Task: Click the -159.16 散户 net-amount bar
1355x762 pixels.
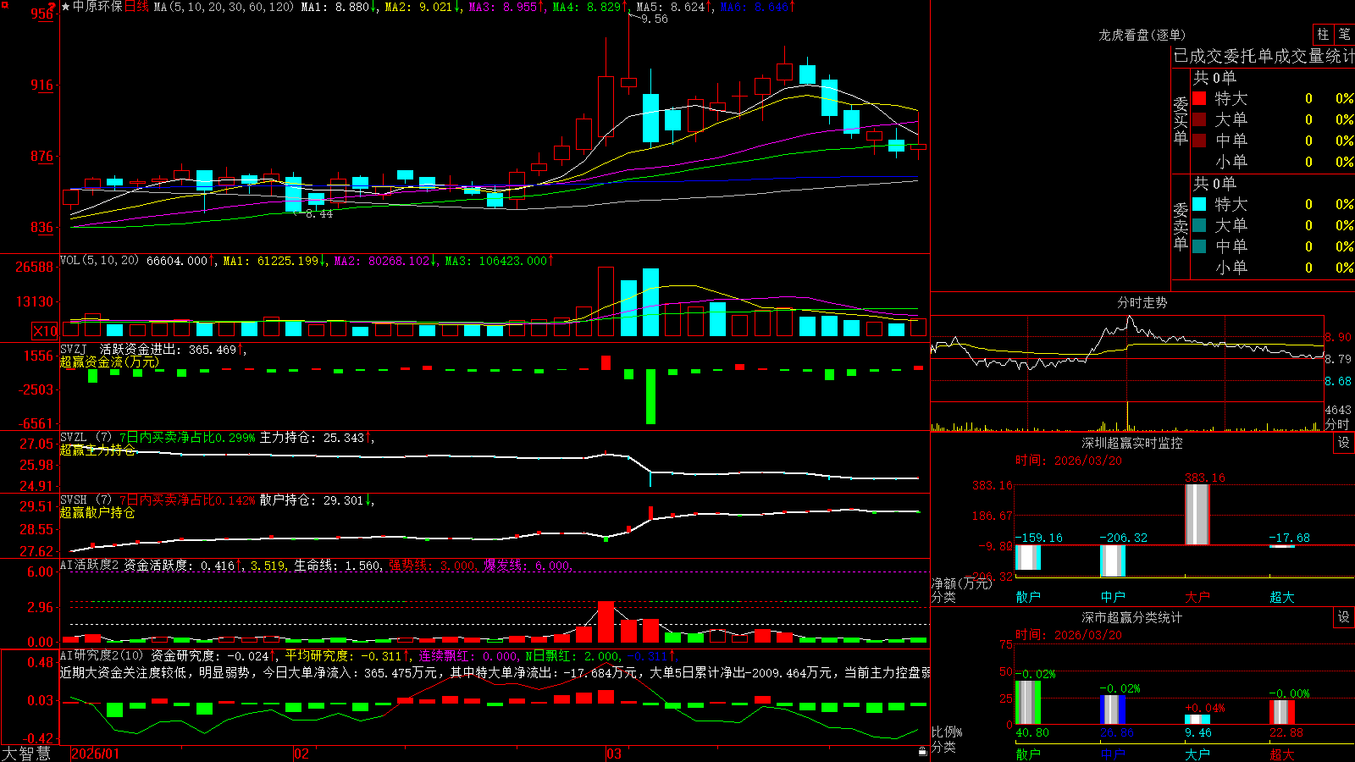Action: (1028, 557)
